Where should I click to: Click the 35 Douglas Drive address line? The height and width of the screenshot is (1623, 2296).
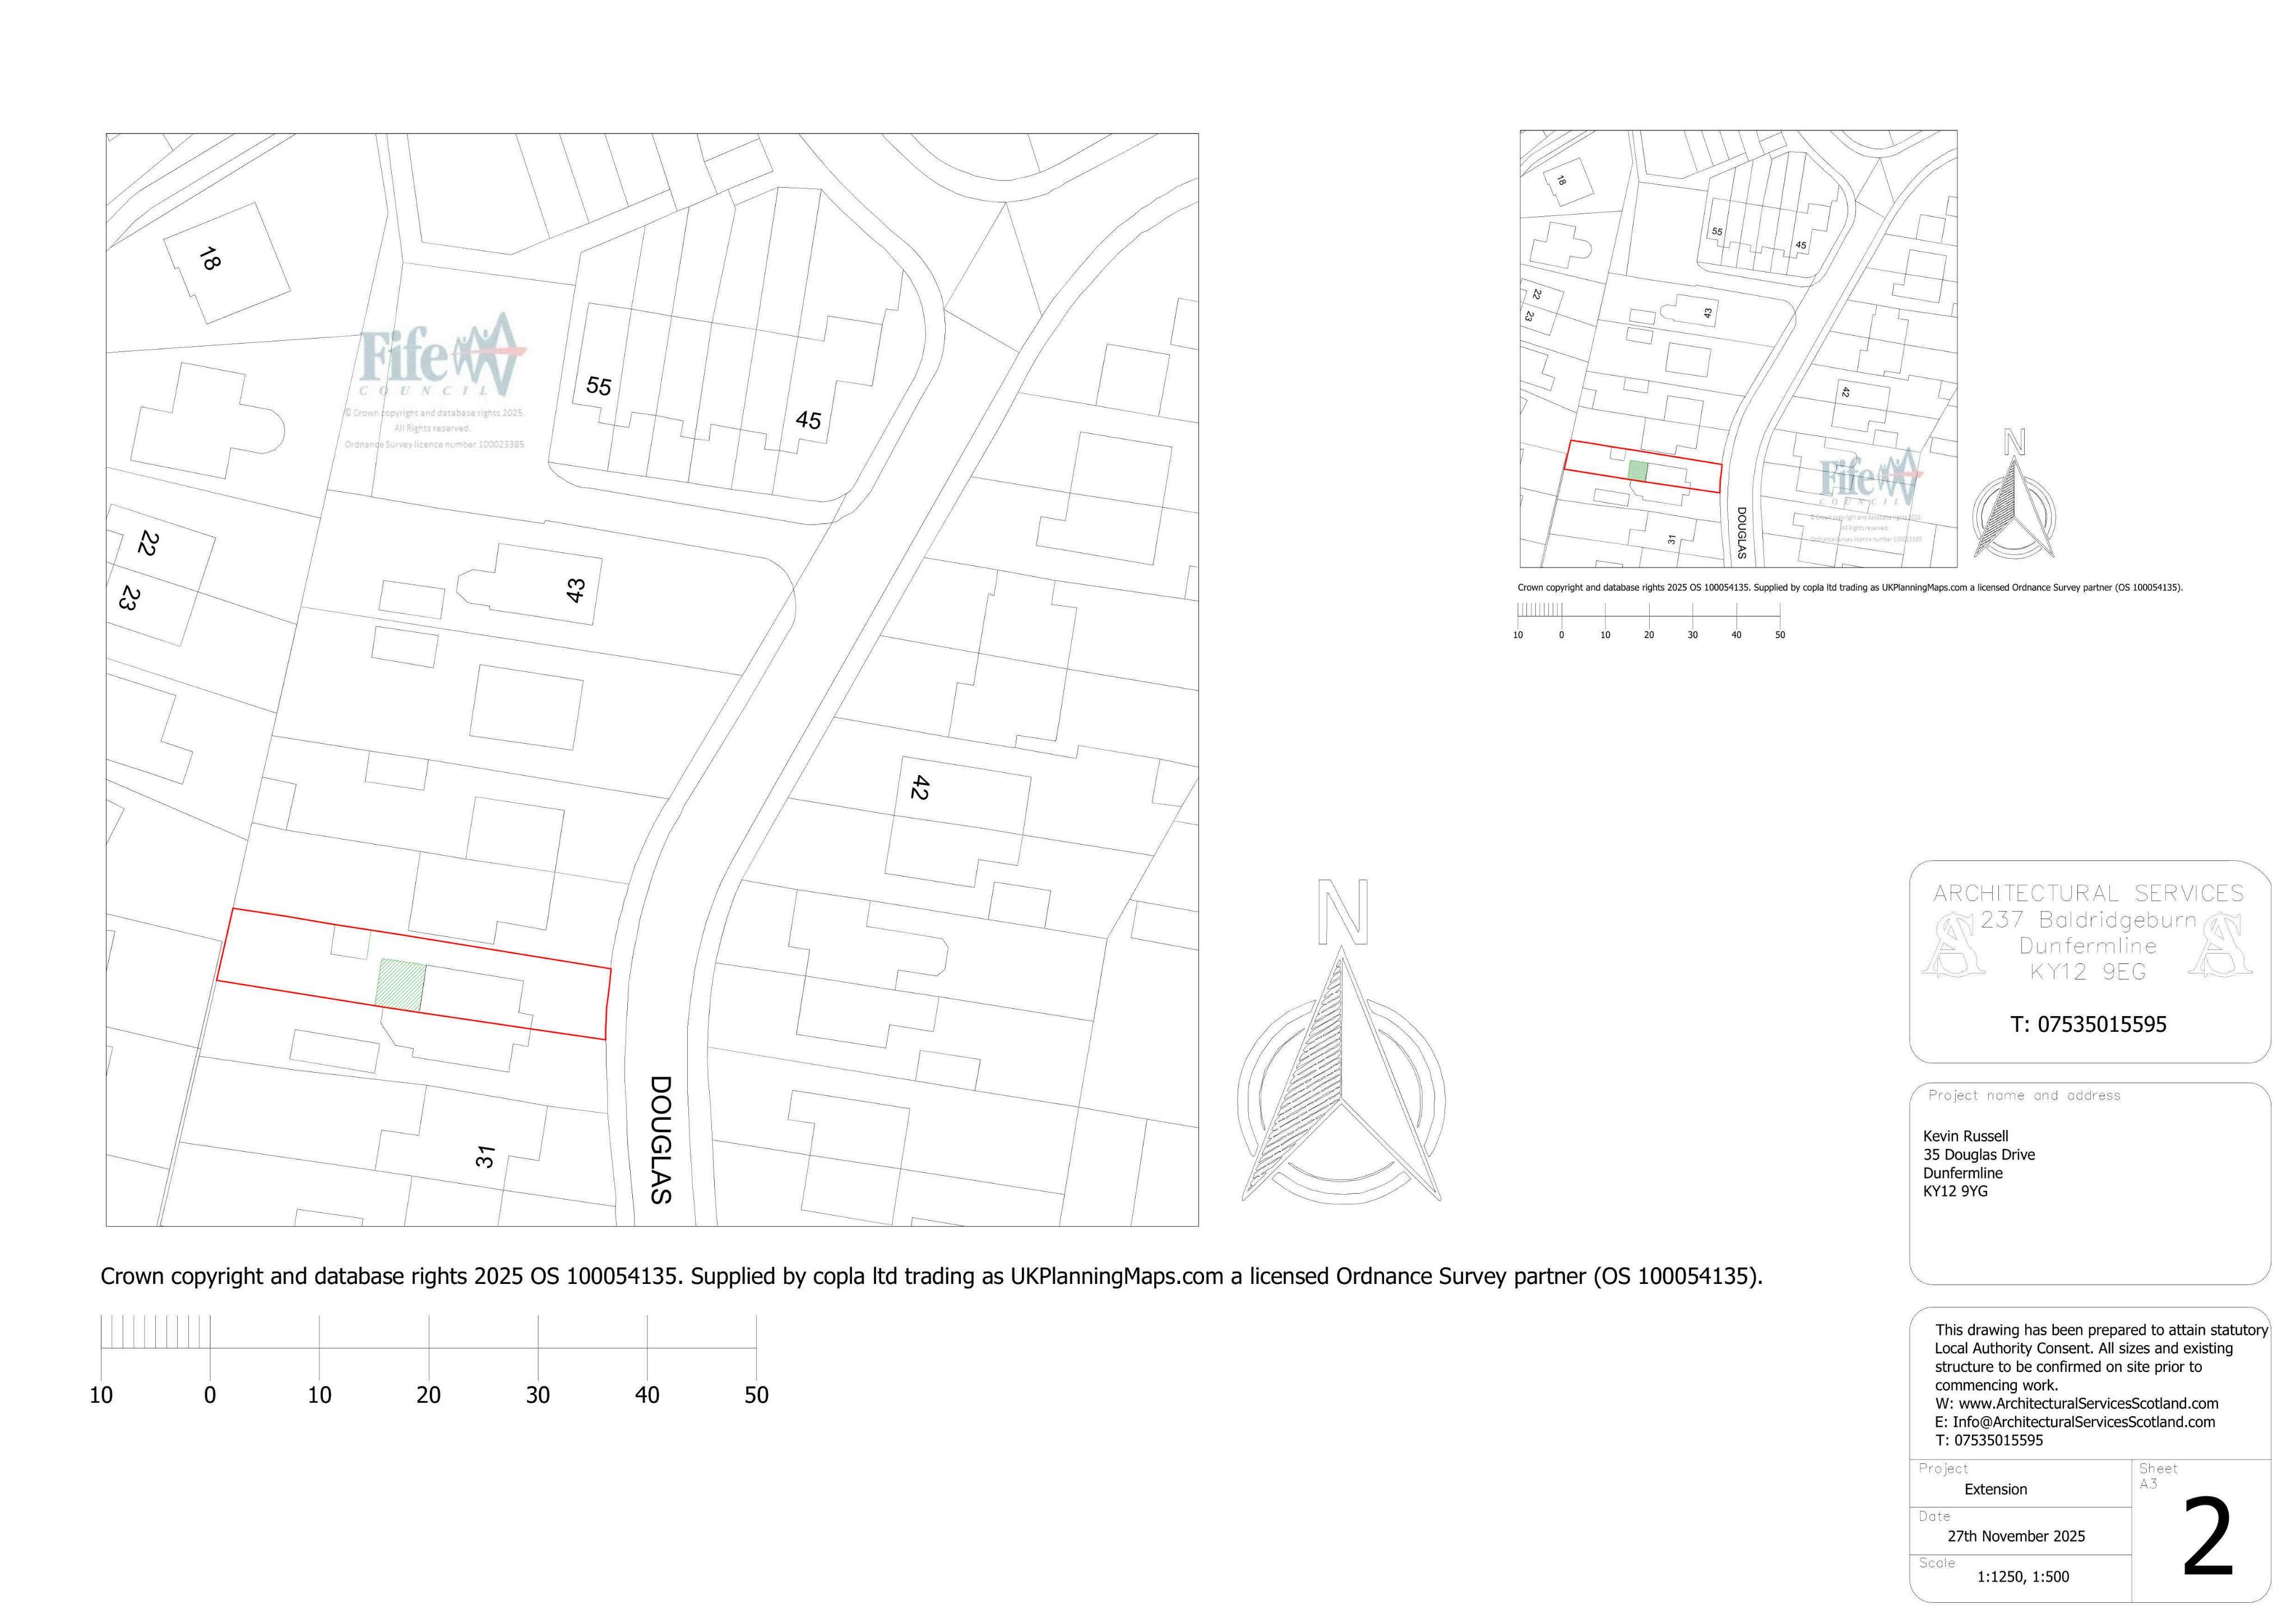(x=1979, y=1155)
